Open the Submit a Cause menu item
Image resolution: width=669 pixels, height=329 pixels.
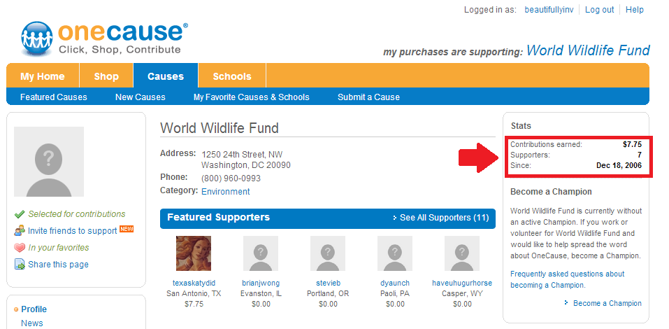click(368, 97)
